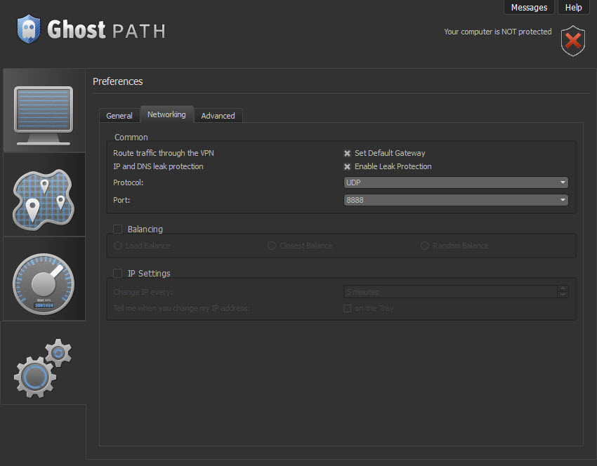Open the server locations map section

click(x=44, y=195)
